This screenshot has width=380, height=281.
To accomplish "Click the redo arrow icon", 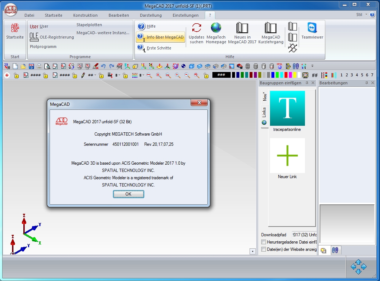I will 111,66.
